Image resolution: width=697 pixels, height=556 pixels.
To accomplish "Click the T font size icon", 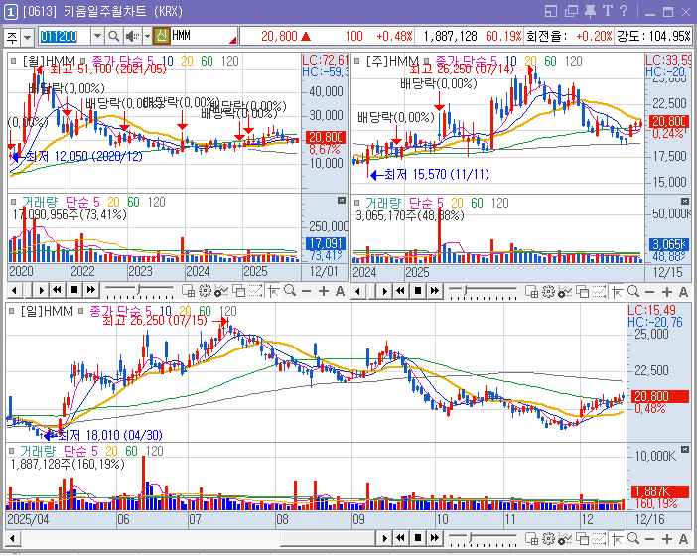I will 608,11.
